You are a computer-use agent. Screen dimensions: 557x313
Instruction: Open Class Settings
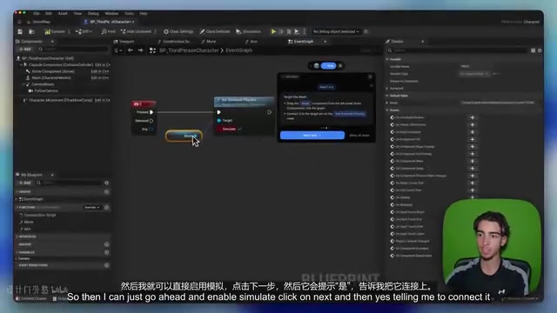(178, 31)
